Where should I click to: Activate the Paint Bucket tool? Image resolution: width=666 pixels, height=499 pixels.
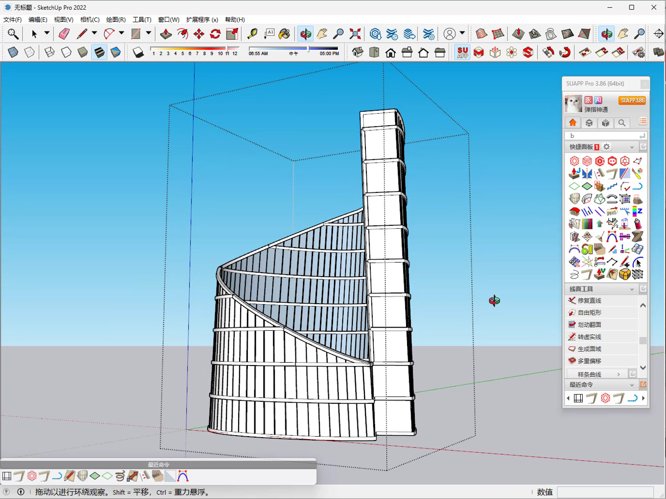[x=285, y=34]
